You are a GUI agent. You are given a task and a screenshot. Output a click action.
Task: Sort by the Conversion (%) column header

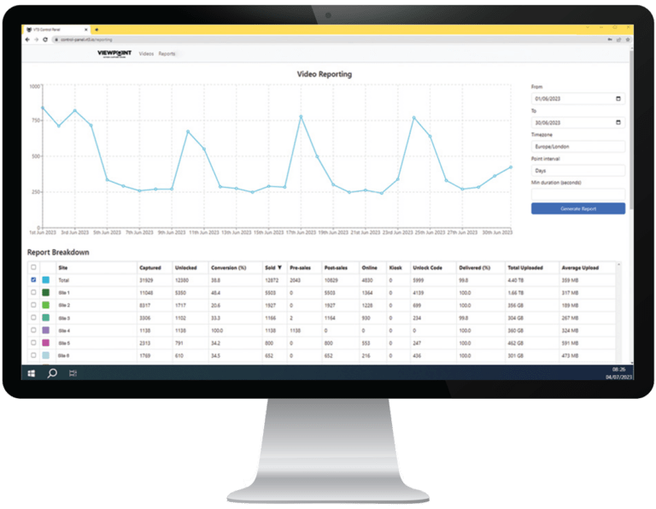click(x=228, y=267)
